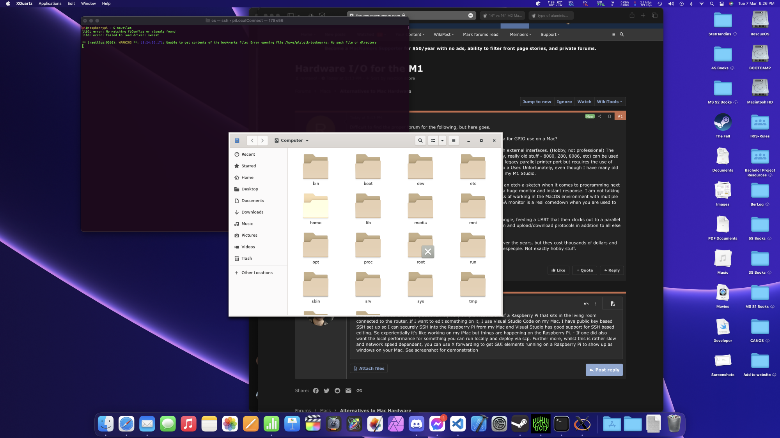Image resolution: width=780 pixels, height=438 pixels.
Task: Toggle list view in the file manager
Action: (433, 141)
